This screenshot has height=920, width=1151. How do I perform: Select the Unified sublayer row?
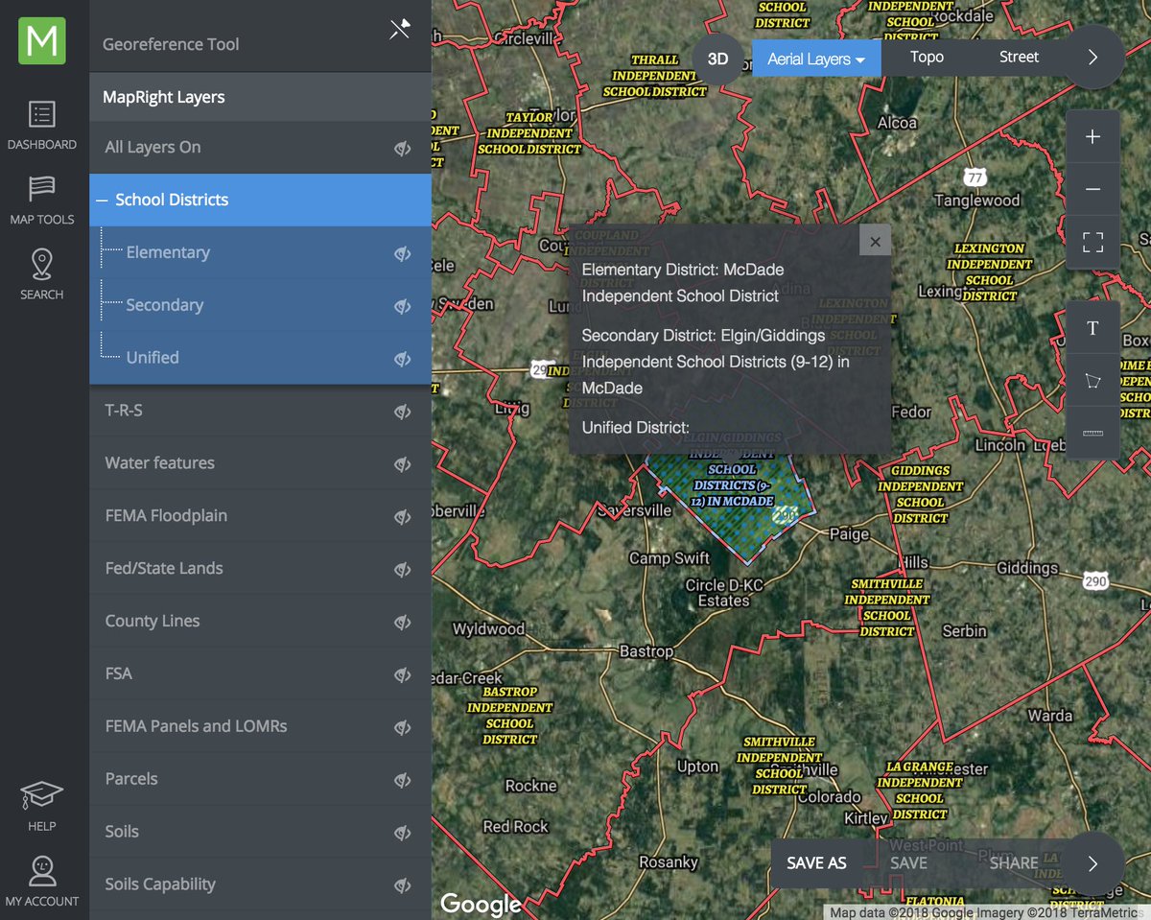click(260, 358)
